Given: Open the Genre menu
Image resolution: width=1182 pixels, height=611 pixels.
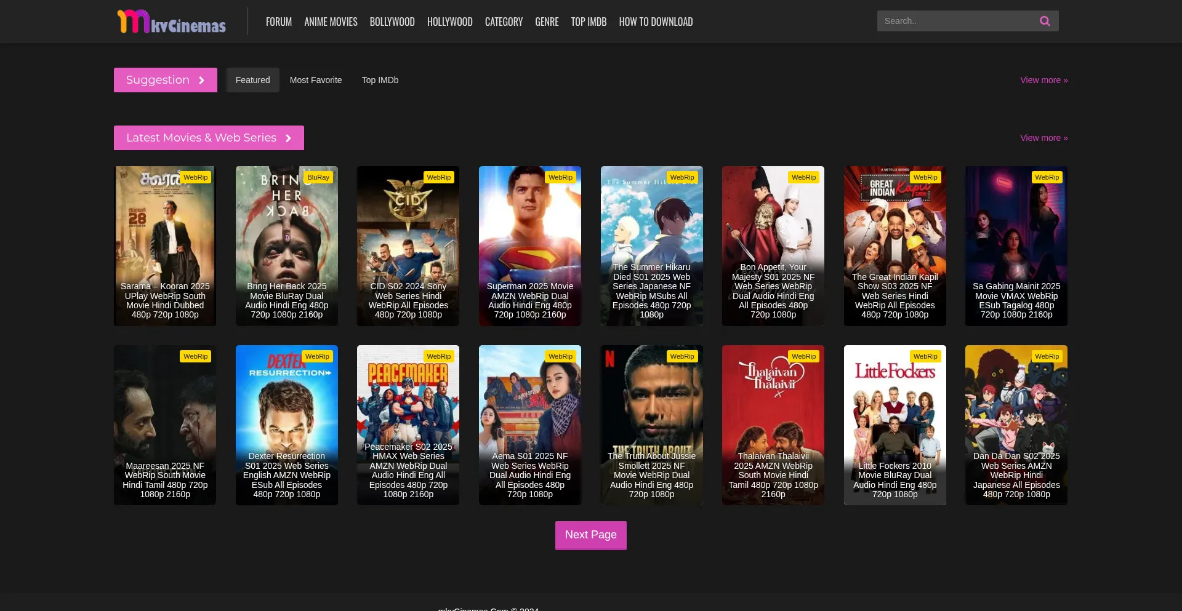Looking at the screenshot, I should [x=547, y=22].
